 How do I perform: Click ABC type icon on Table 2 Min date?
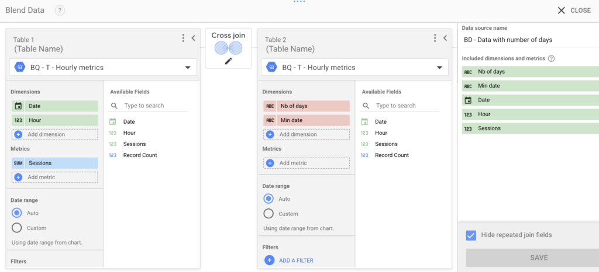coord(270,120)
